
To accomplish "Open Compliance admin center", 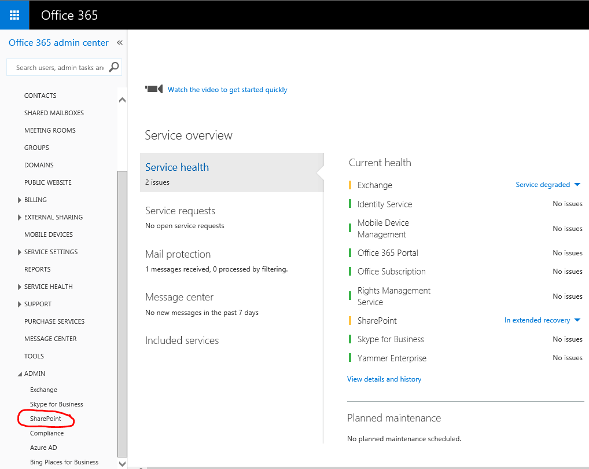I will [47, 433].
